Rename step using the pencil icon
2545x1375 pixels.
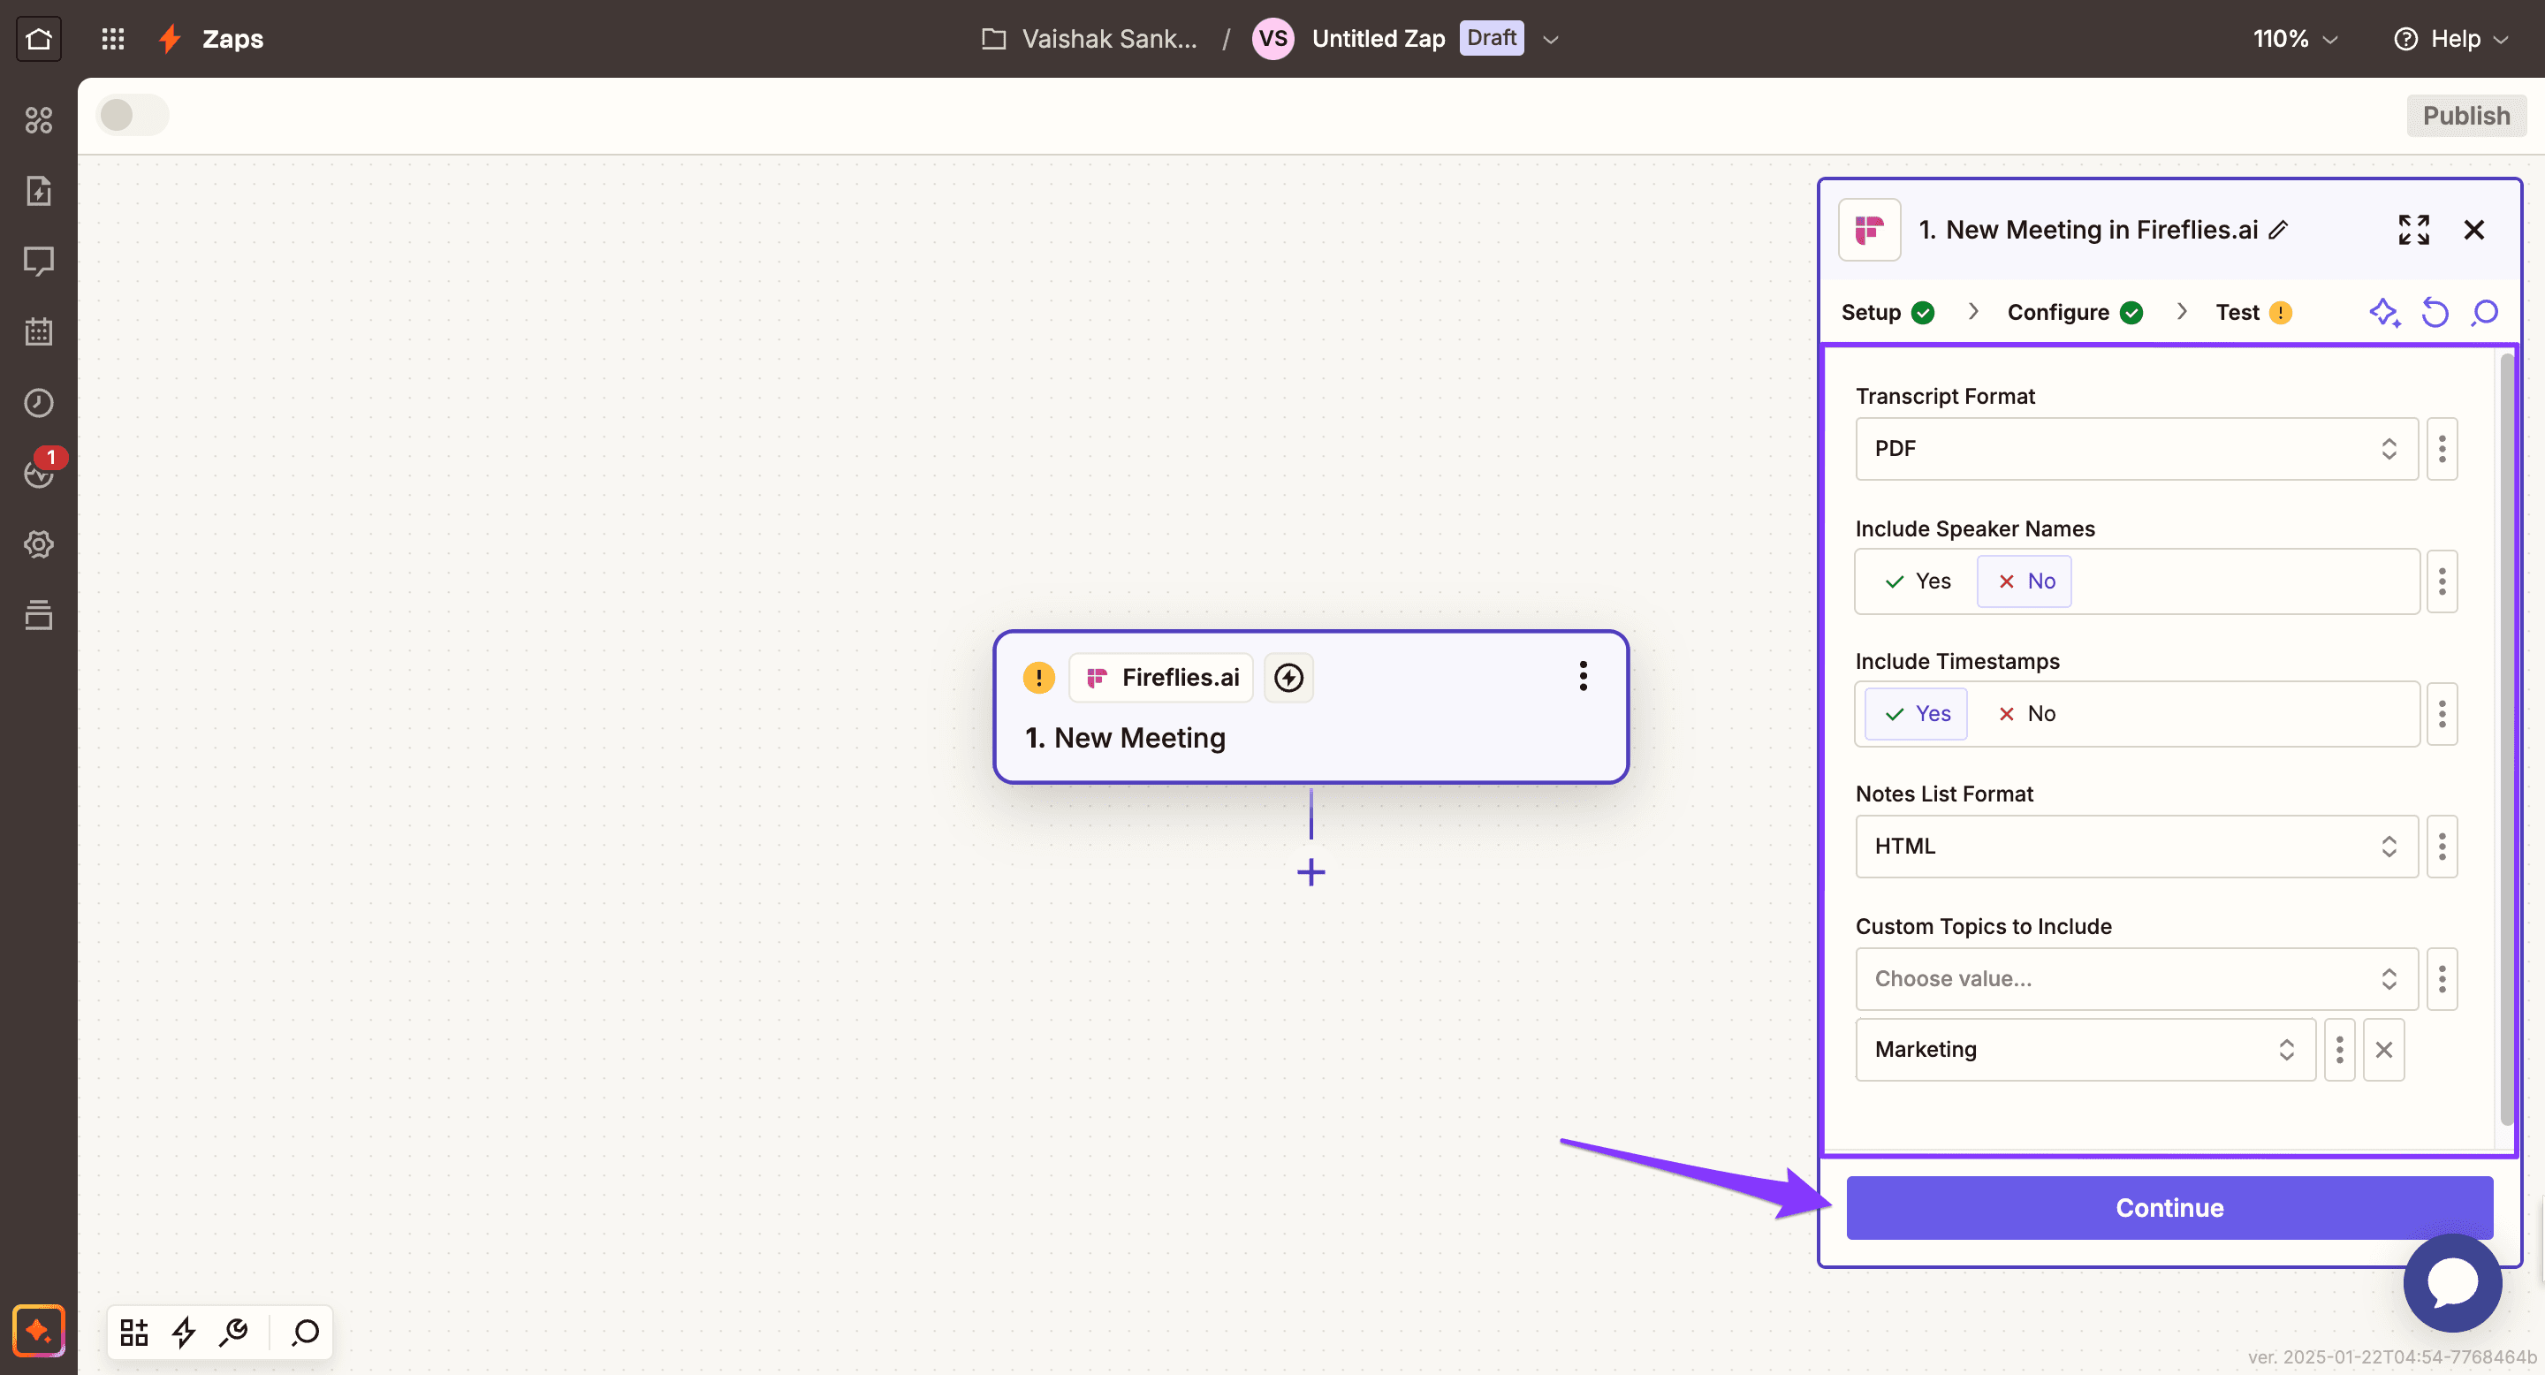tap(2278, 230)
